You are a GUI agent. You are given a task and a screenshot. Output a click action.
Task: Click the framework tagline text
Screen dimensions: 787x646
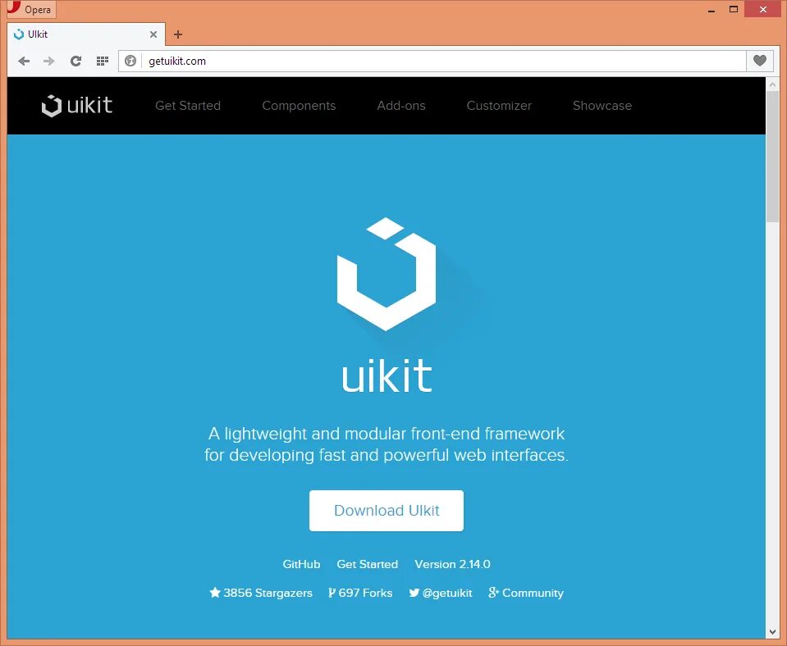coord(387,444)
